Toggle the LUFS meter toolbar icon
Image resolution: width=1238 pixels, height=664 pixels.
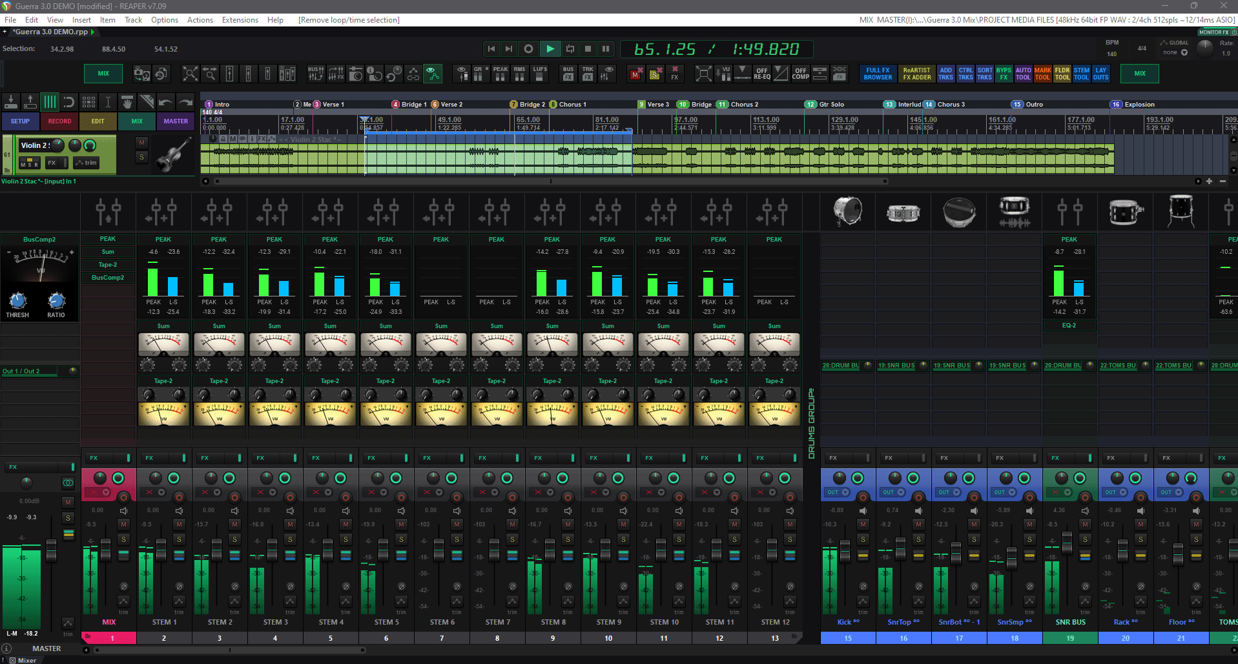(x=540, y=74)
